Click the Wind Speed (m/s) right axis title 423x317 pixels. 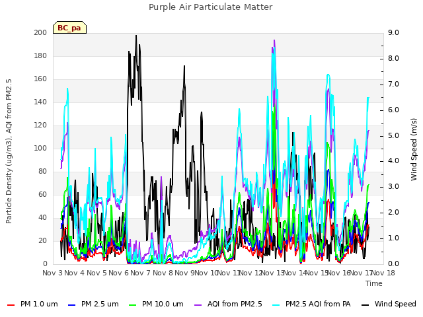click(414, 149)
